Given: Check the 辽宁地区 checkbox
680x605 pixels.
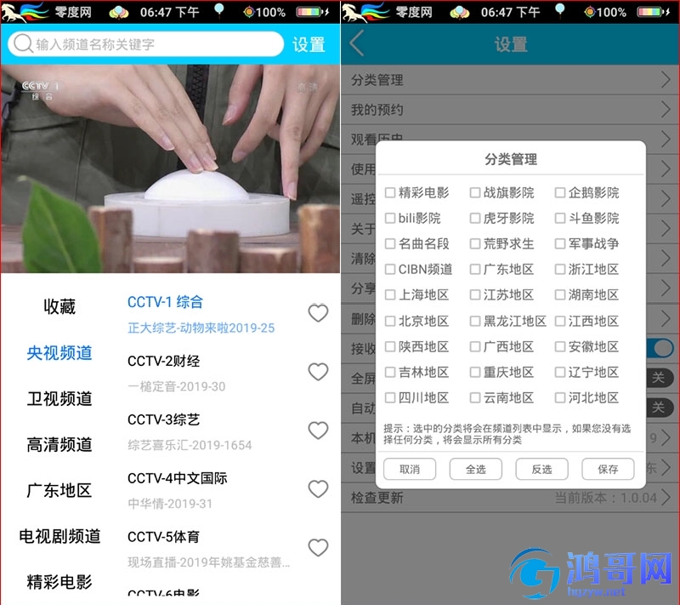Looking at the screenshot, I should point(560,372).
